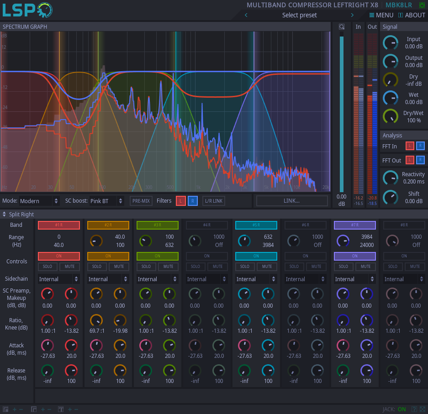
Task: Enable band #4 R with ON button
Action: pyautogui.click(x=206, y=256)
